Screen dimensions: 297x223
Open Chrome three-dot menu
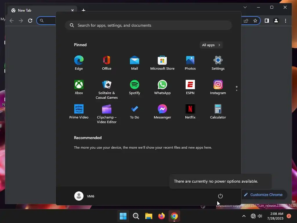[x=285, y=21]
